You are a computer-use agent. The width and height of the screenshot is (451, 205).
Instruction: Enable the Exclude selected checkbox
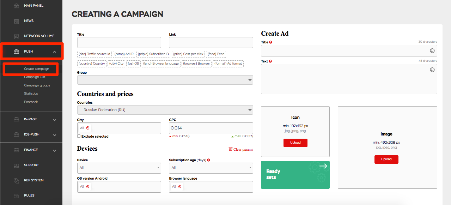pyautogui.click(x=79, y=136)
